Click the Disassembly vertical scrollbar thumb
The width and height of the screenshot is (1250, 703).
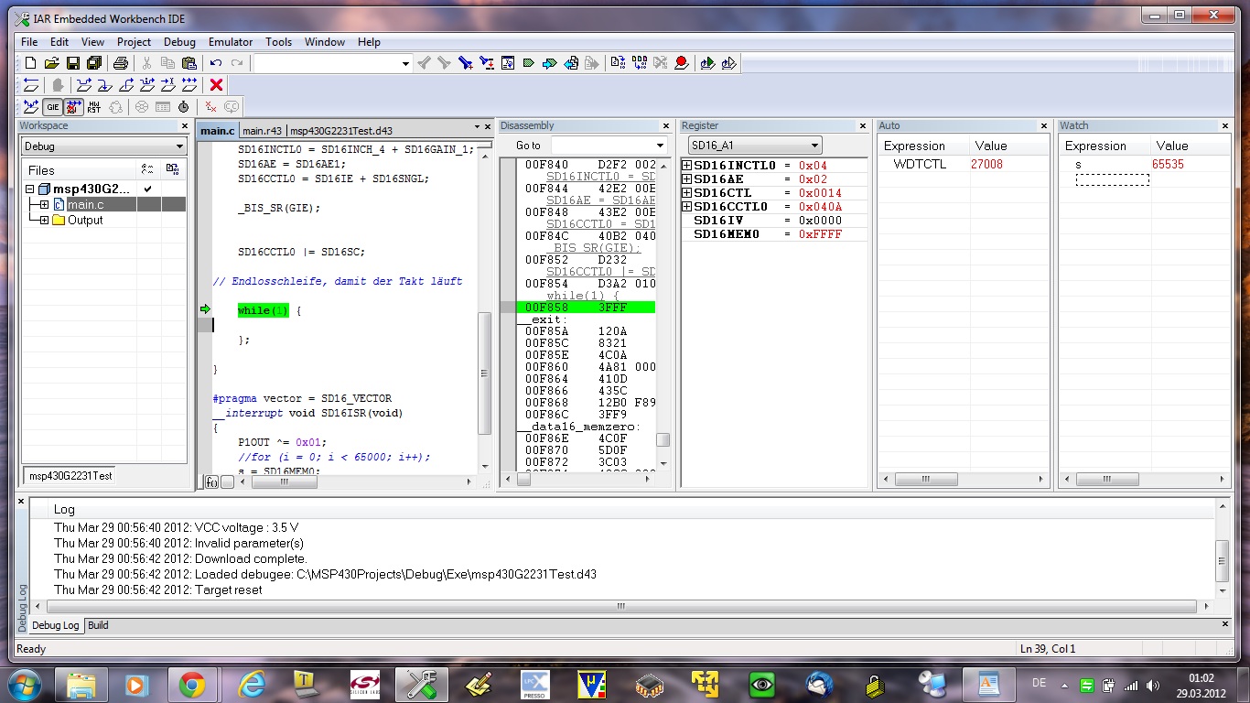tap(663, 439)
